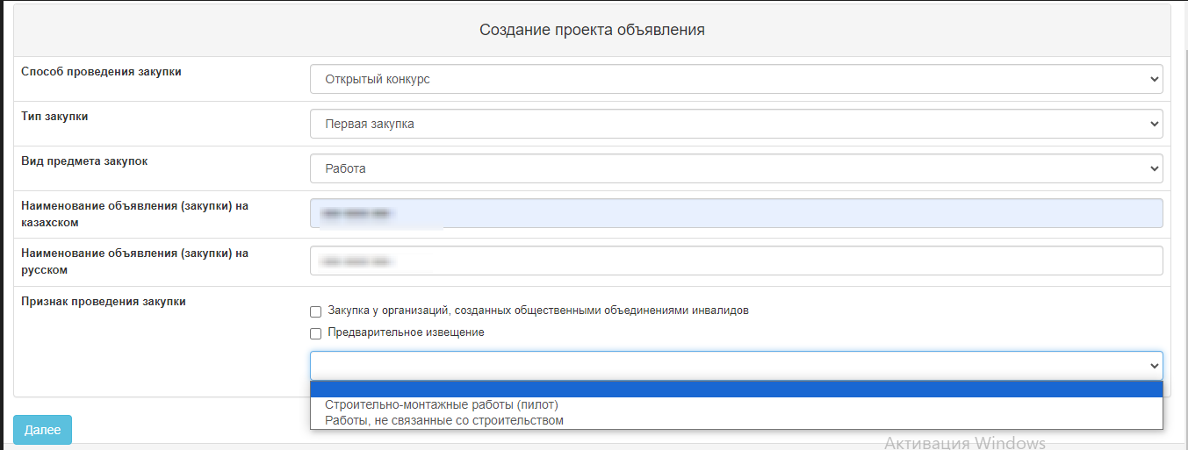Choose 'Работы, не связанные со строительством' option

click(x=444, y=420)
